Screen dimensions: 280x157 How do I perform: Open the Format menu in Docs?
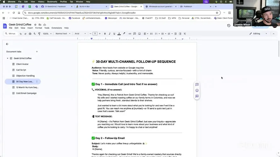(38, 28)
